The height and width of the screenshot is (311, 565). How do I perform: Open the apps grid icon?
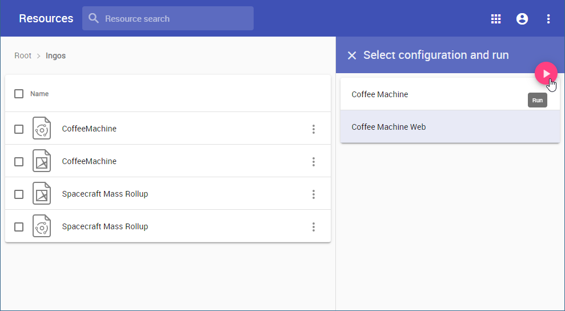pos(496,19)
